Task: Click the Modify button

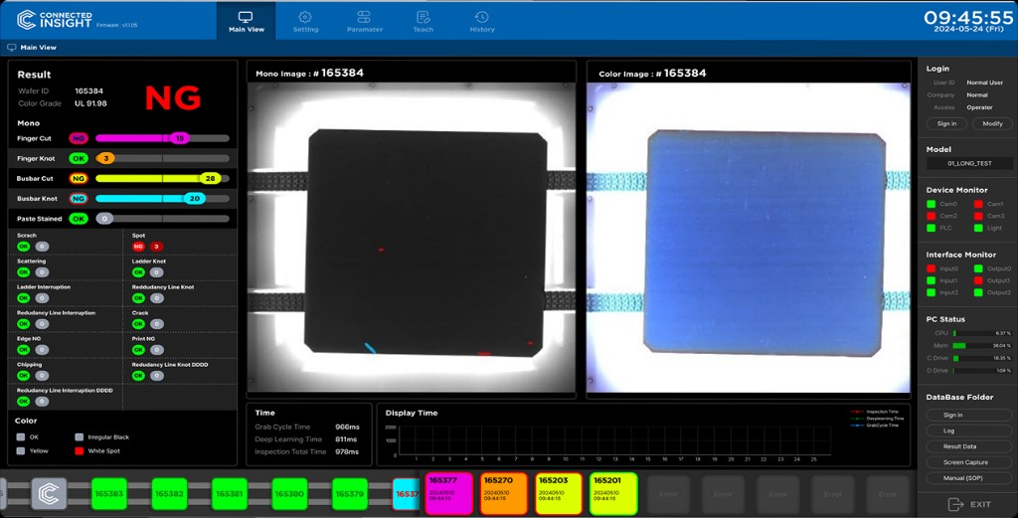Action: pyautogui.click(x=992, y=123)
